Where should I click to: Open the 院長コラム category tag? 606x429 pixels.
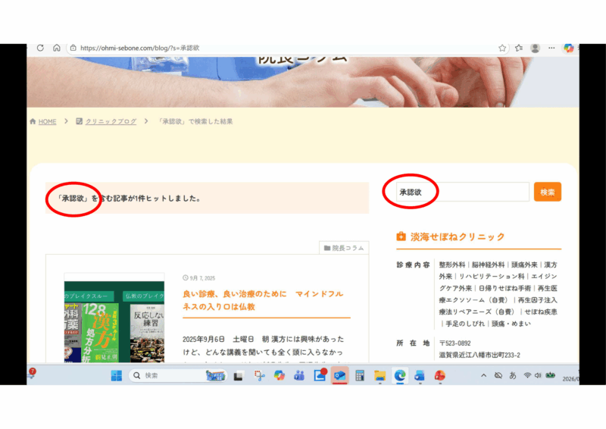344,248
